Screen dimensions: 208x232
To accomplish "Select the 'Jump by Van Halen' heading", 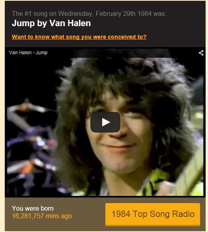I will coord(51,23).
